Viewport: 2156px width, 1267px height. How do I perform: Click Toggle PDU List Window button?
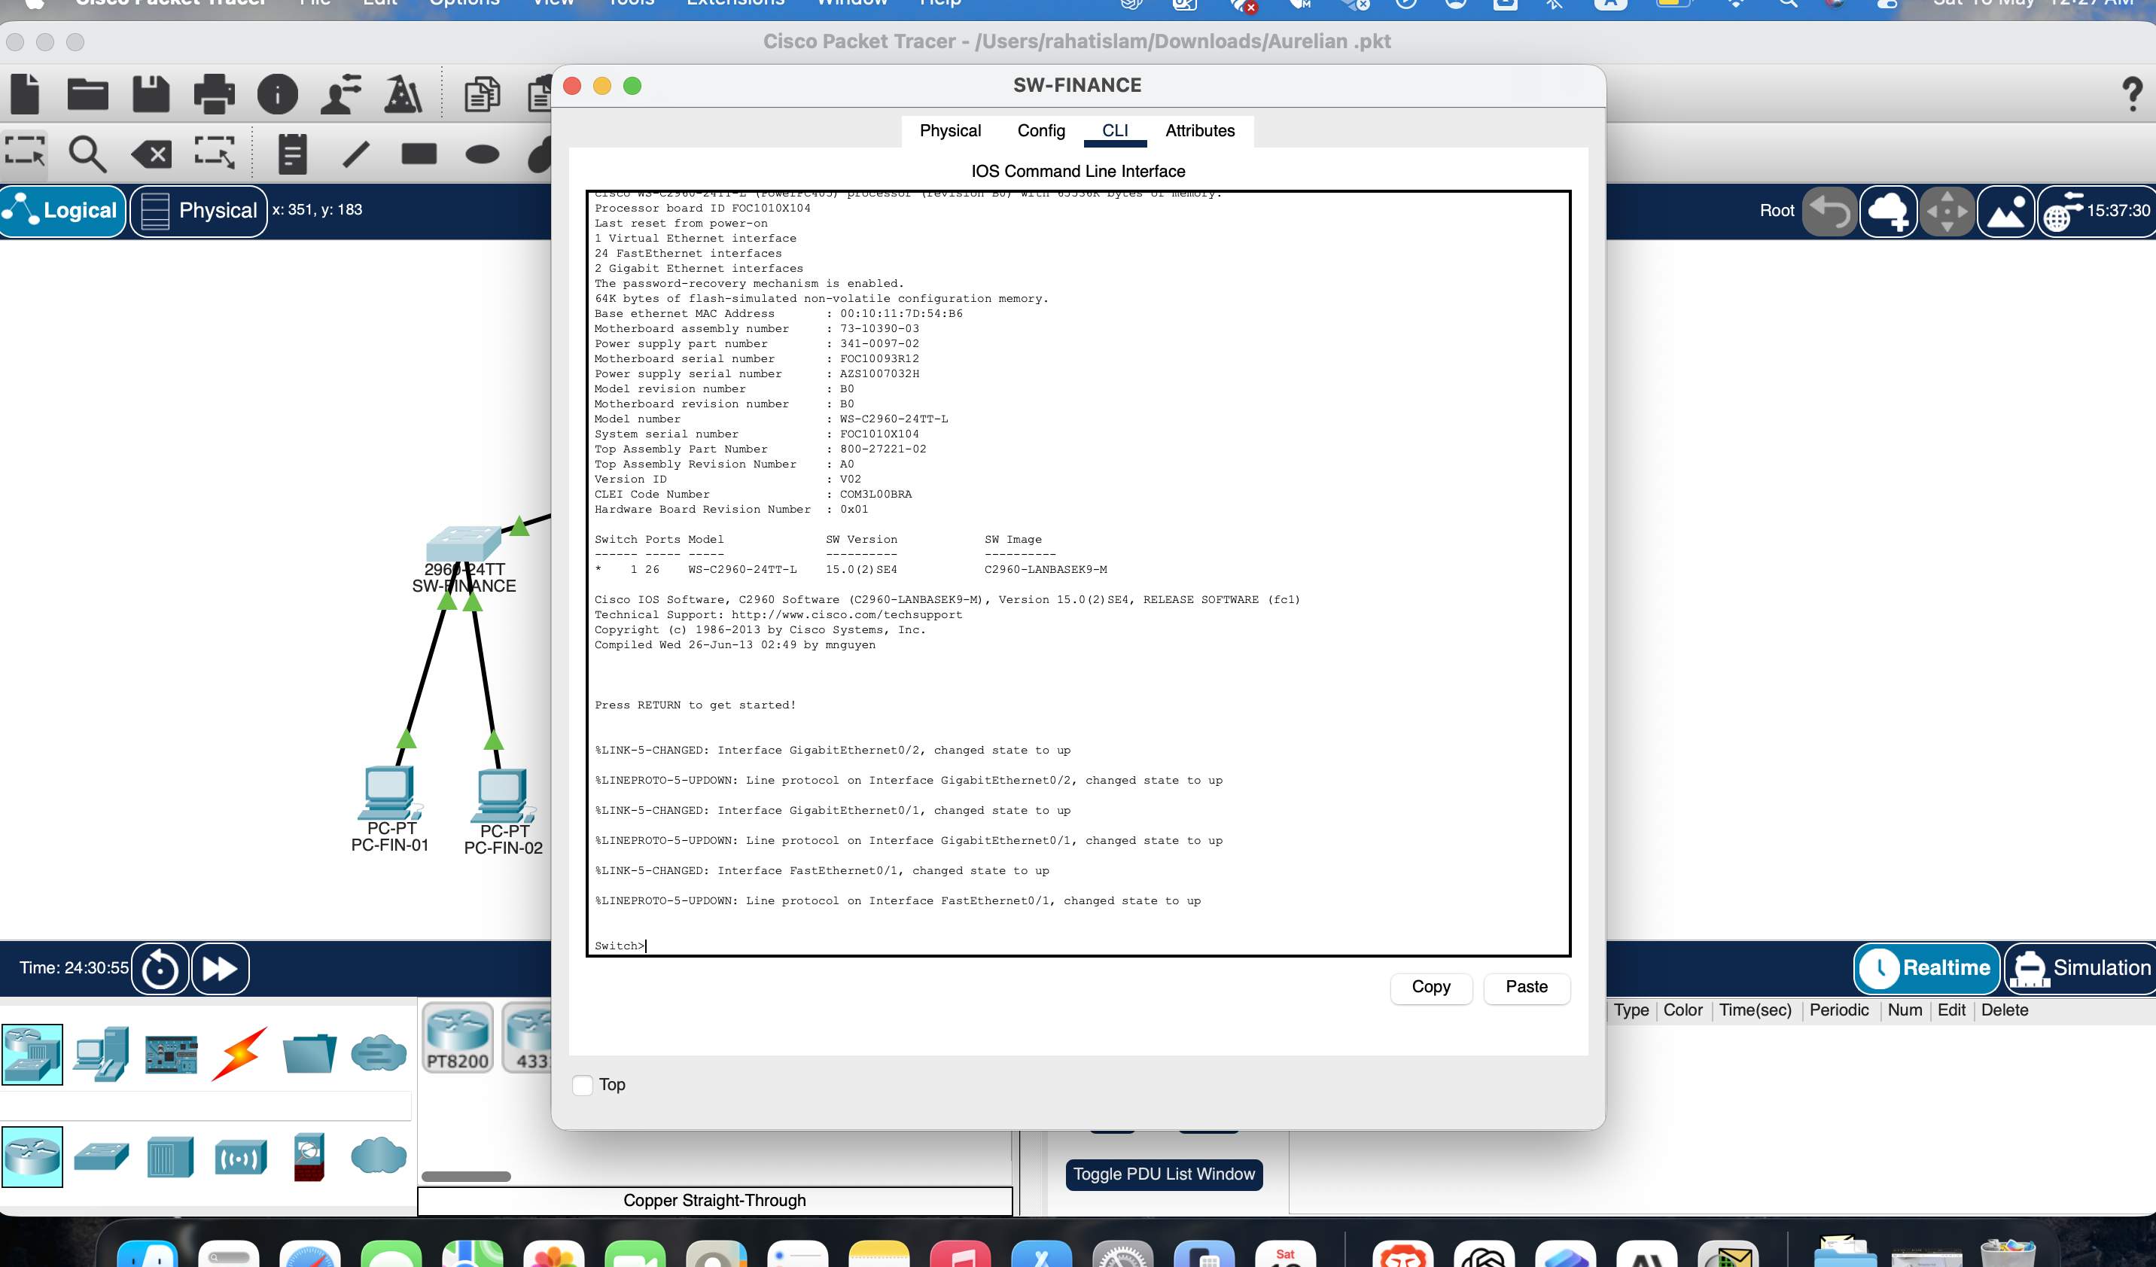point(1164,1174)
